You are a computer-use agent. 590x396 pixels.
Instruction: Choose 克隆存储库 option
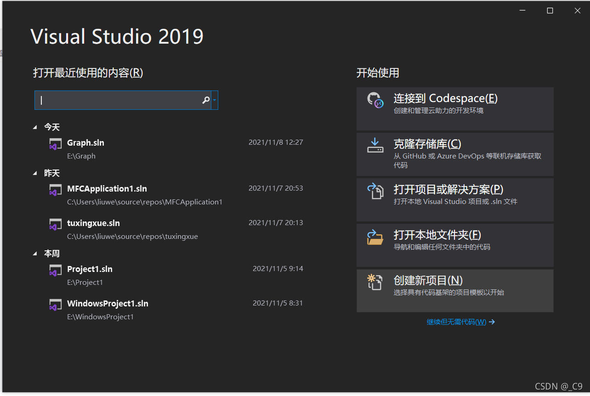(455, 154)
